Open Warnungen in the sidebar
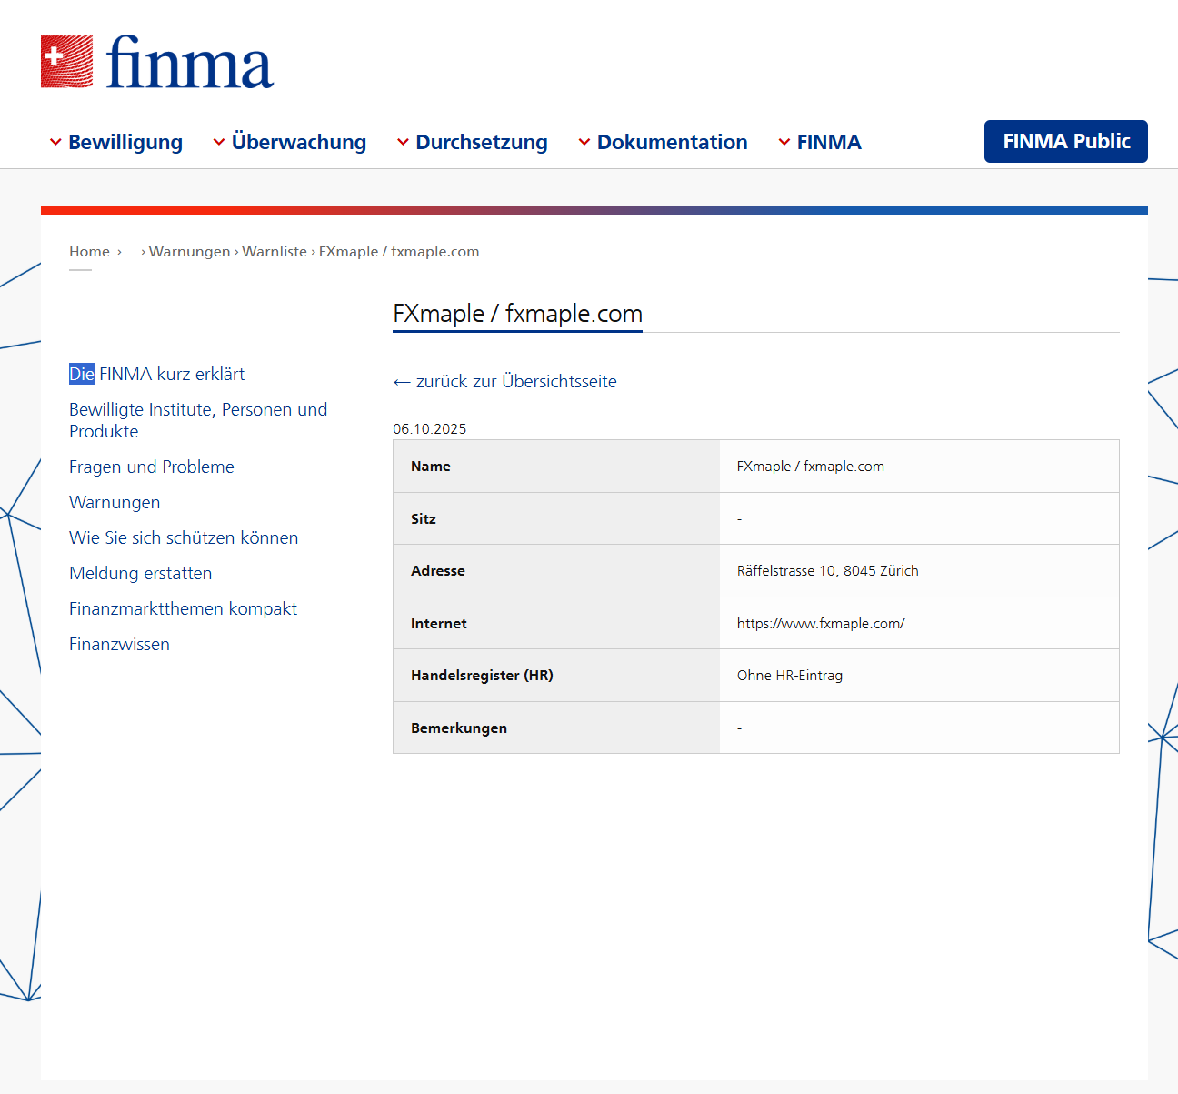This screenshot has width=1178, height=1094. (115, 502)
